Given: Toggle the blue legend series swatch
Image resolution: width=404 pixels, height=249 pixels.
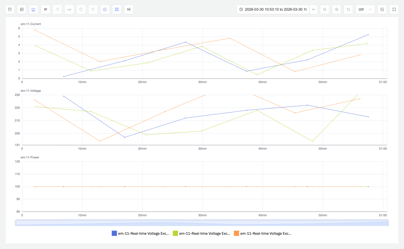Looking at the screenshot, I should point(114,233).
